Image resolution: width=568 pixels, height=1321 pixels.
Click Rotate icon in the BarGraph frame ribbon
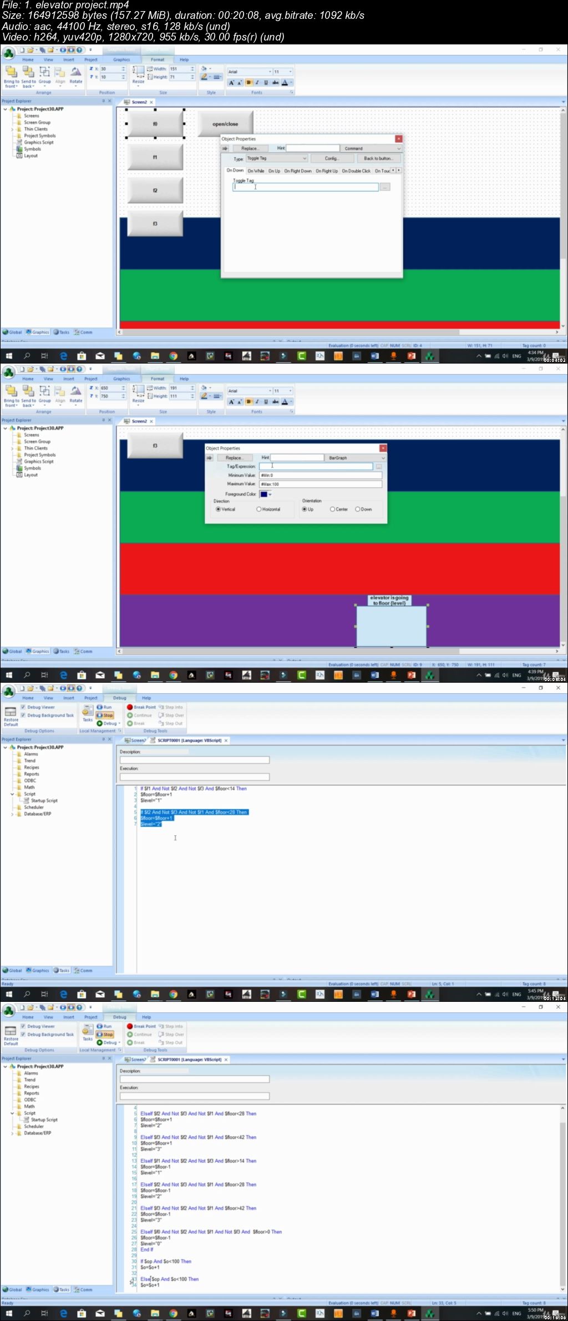(x=75, y=391)
